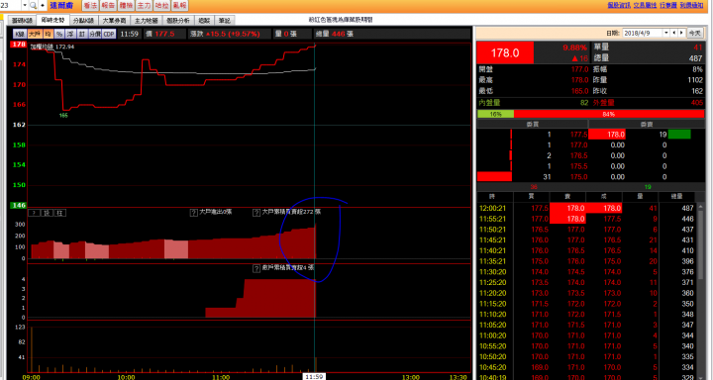
Task: Open the 看法 opinion button
Action: (x=90, y=6)
